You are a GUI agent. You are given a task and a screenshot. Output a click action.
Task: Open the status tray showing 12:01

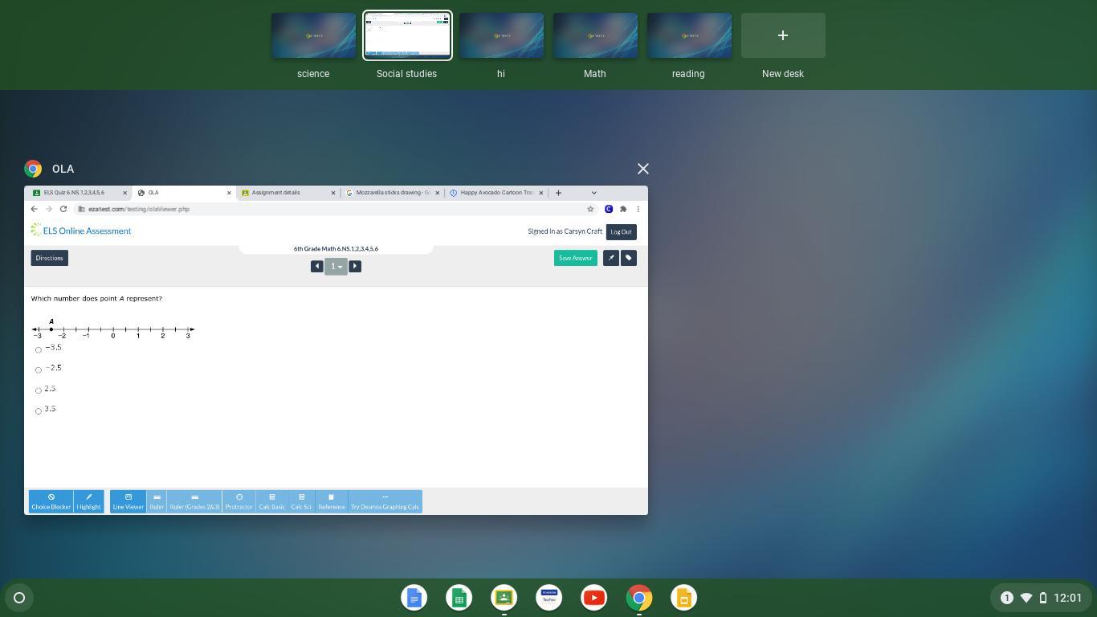[x=1041, y=598]
